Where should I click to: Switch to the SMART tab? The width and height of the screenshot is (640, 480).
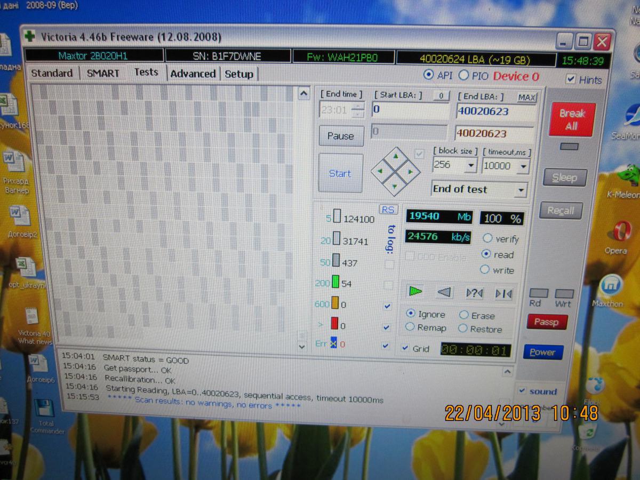tap(103, 73)
